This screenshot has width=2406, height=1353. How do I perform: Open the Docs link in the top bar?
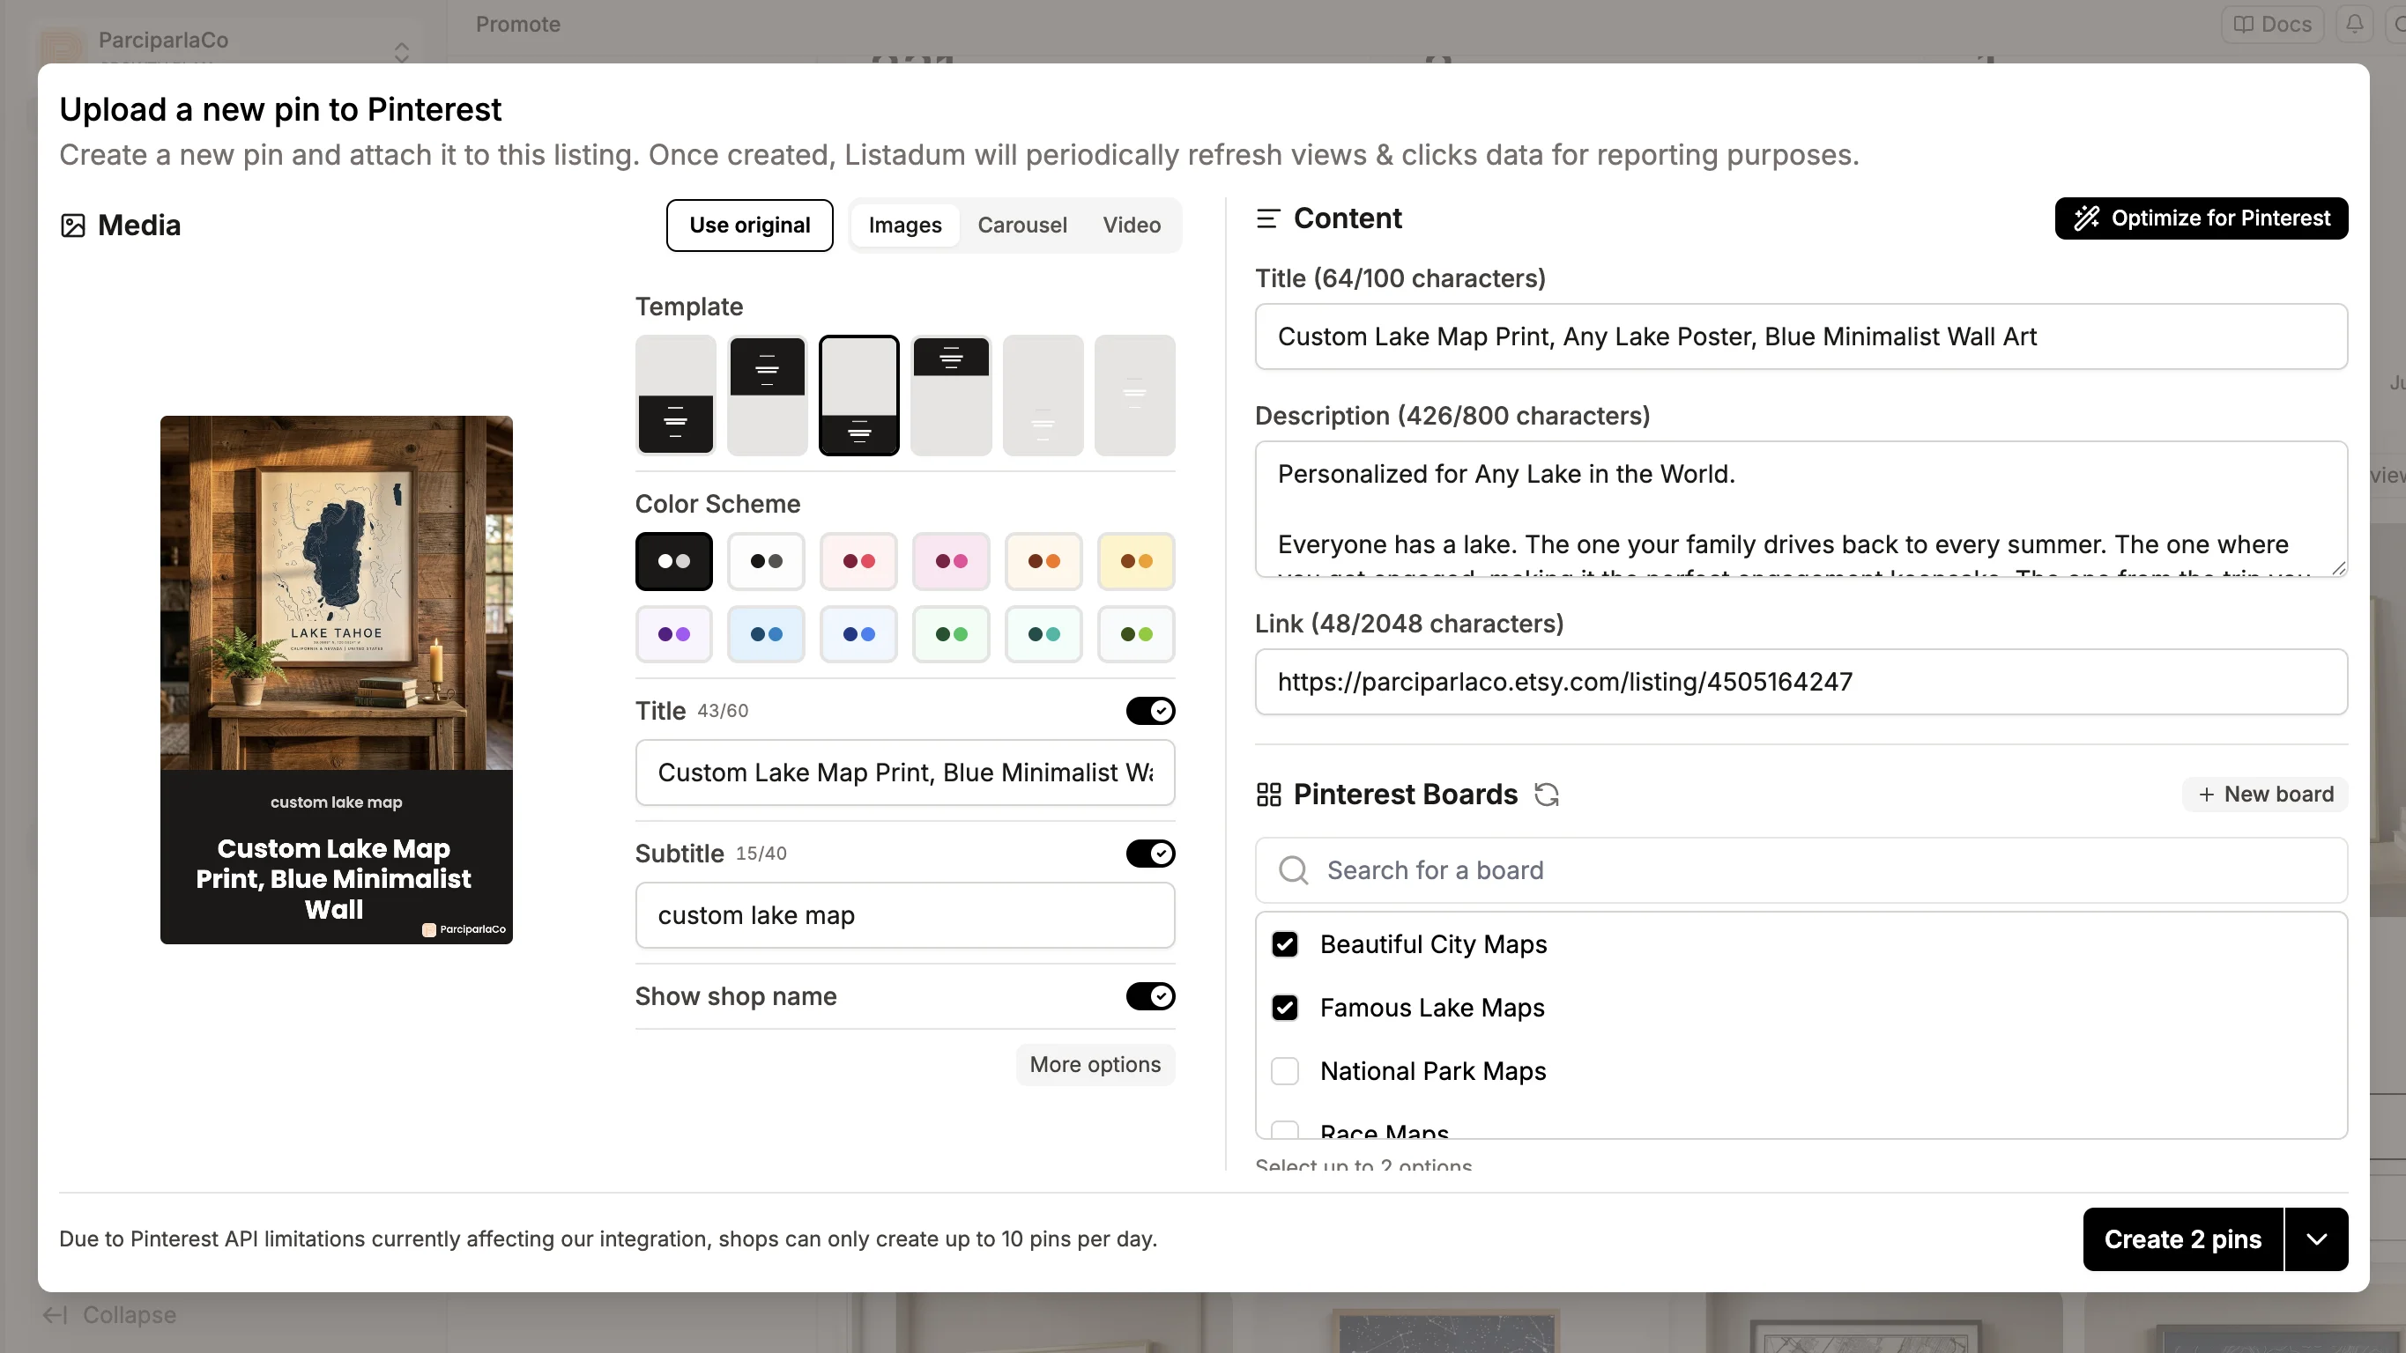(2271, 25)
